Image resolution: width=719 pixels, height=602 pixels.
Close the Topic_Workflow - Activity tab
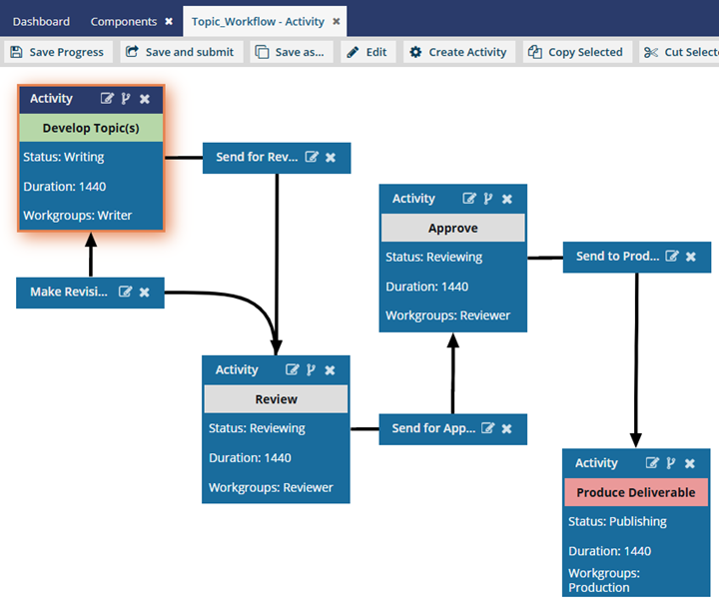pyautogui.click(x=337, y=21)
